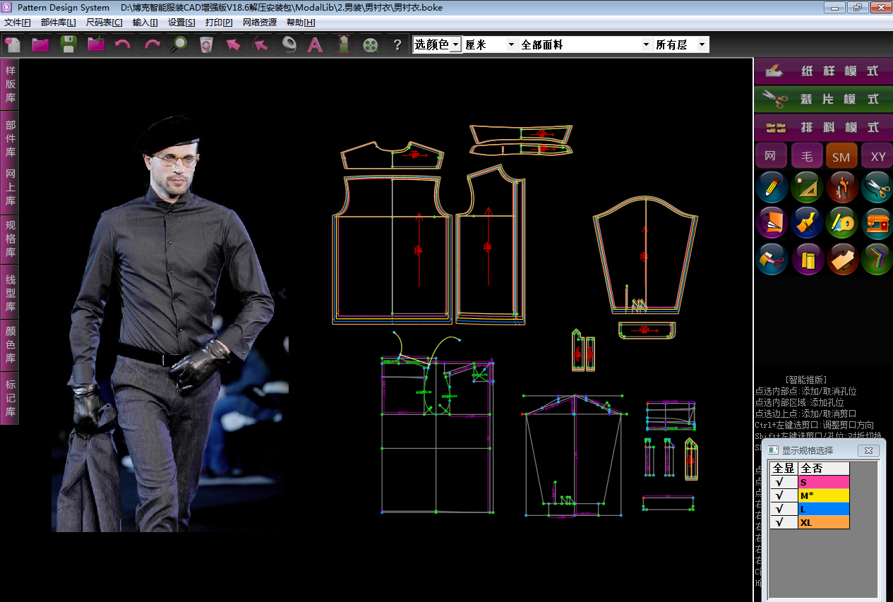Select the sewing machine tool ball

877,222
